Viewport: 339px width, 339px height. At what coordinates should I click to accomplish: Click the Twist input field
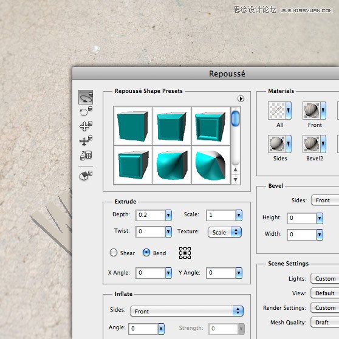point(151,231)
